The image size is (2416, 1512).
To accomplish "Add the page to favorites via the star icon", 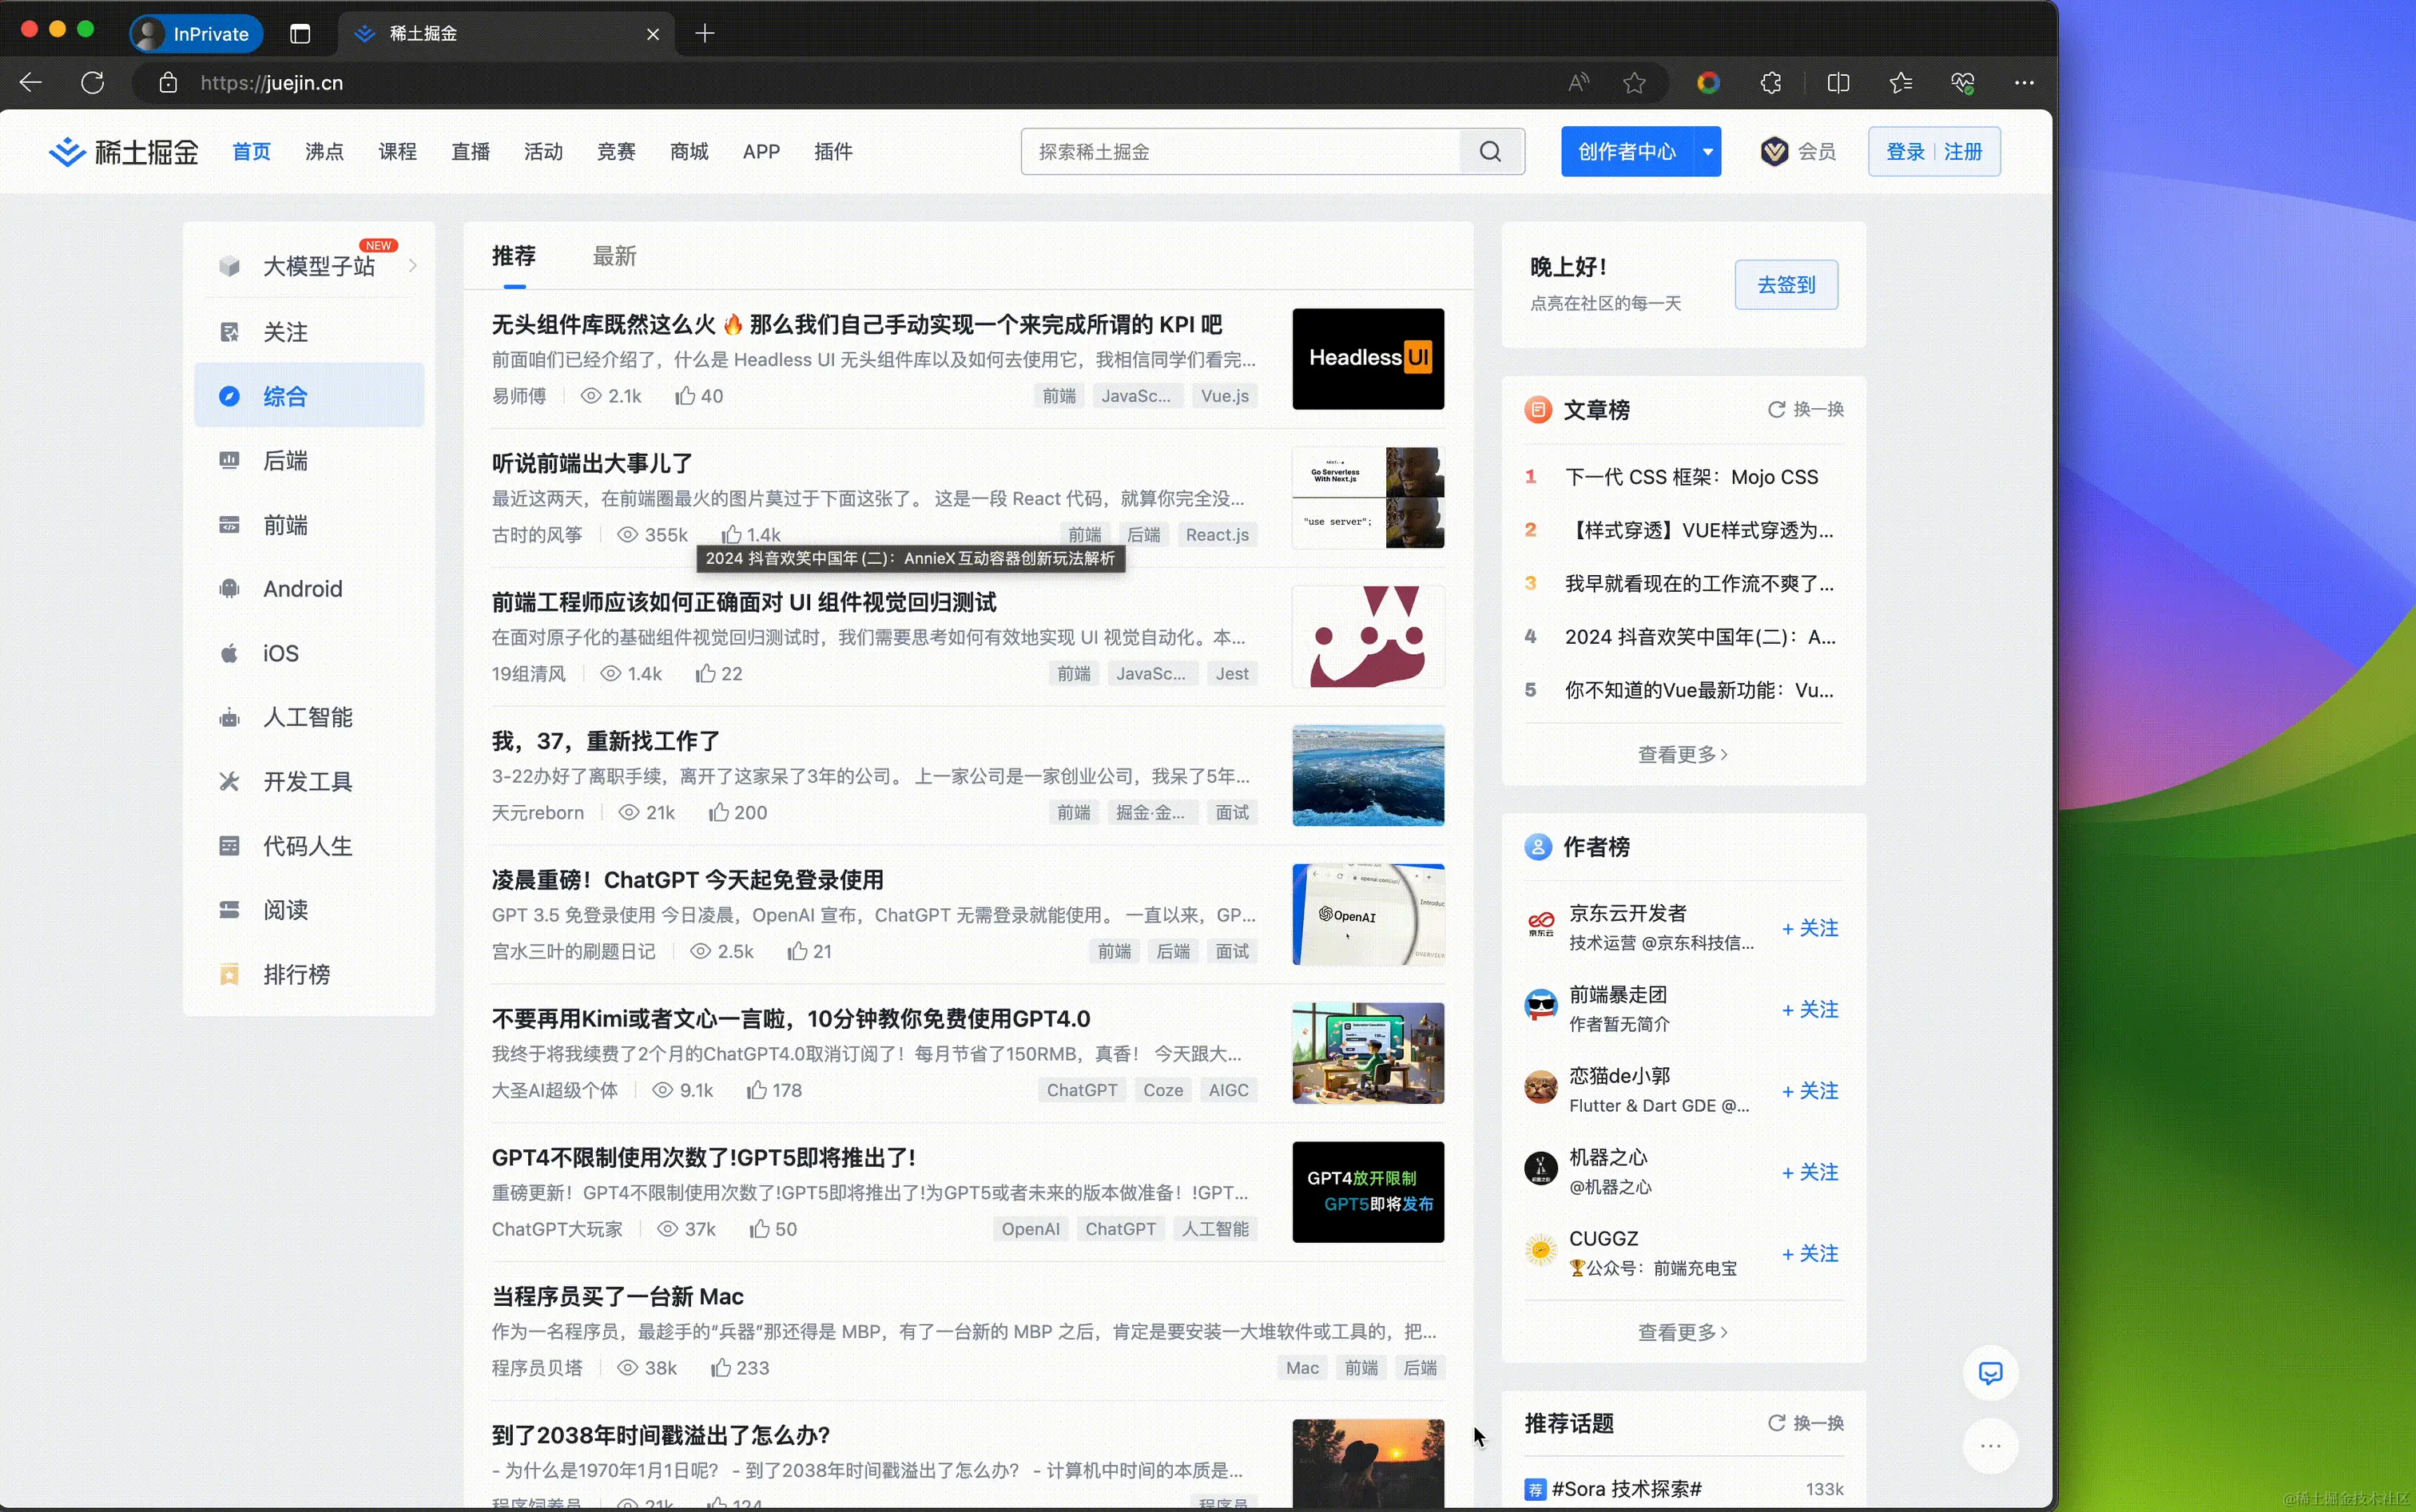I will (x=1634, y=83).
